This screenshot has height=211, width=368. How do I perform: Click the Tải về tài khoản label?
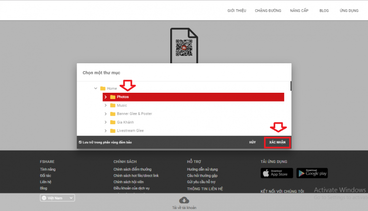(x=184, y=208)
